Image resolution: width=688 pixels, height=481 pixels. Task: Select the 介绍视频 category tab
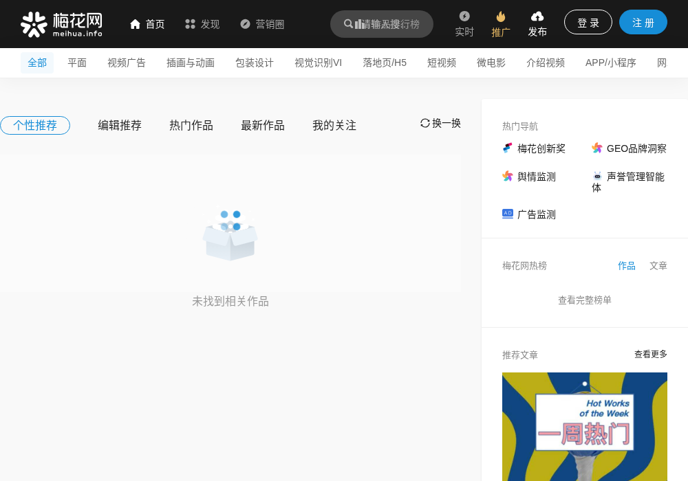click(x=546, y=63)
